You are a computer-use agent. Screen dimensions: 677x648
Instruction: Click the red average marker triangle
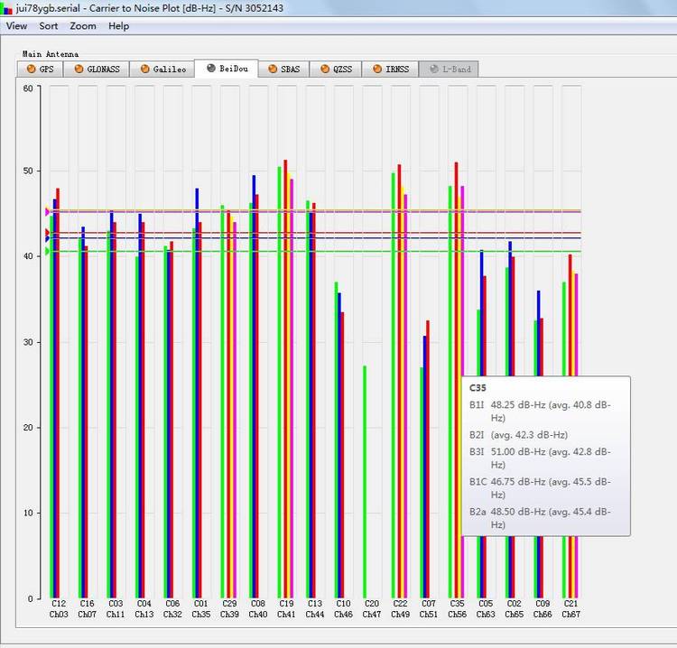[x=47, y=233]
